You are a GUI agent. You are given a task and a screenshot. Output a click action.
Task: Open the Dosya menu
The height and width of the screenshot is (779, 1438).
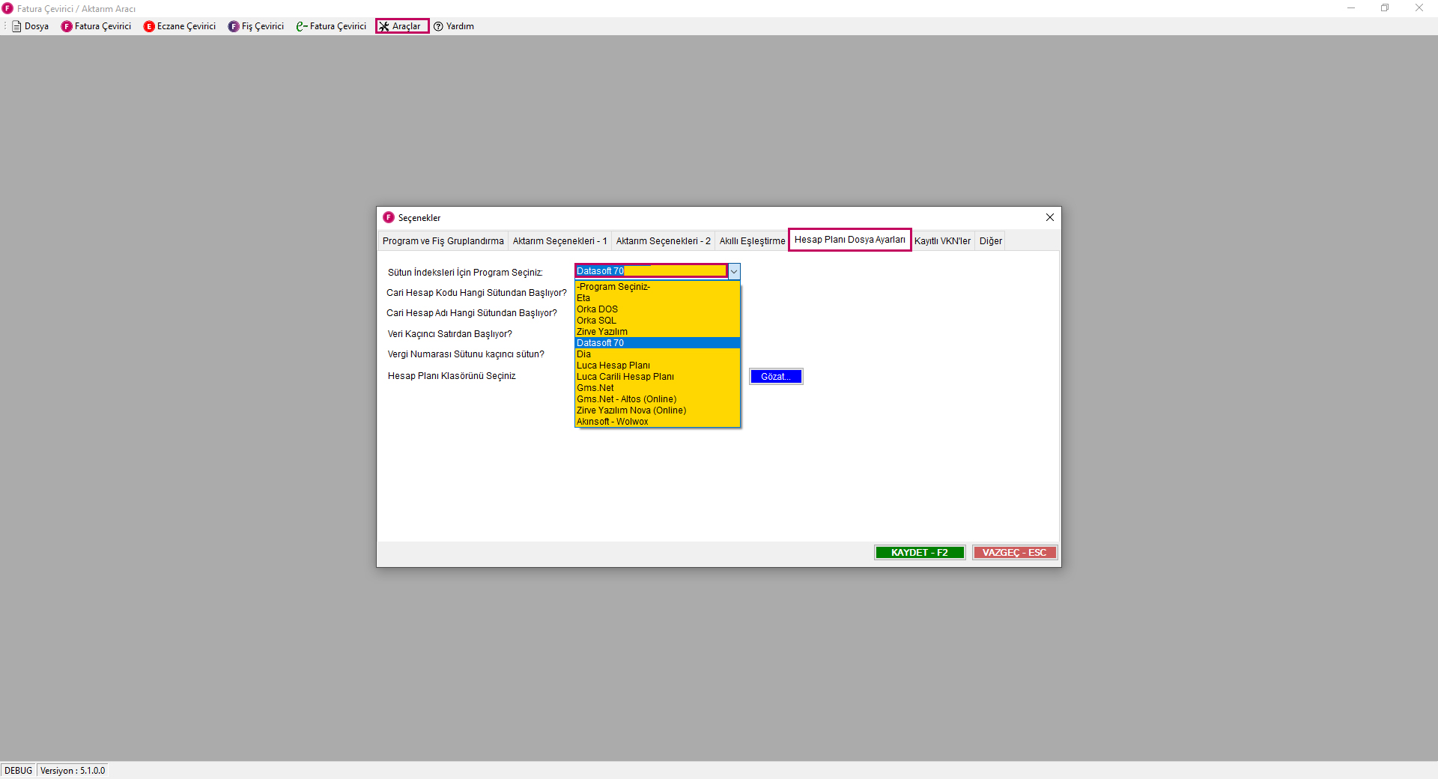[x=31, y=26]
